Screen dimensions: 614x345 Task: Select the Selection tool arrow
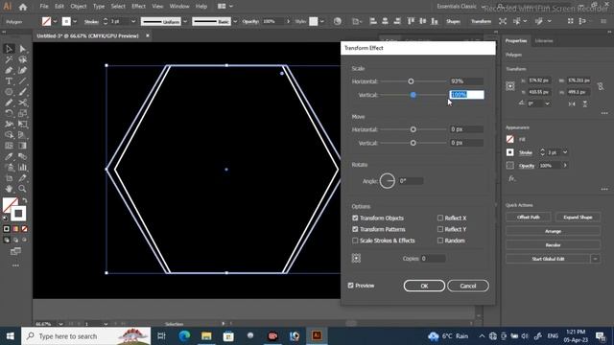point(9,49)
